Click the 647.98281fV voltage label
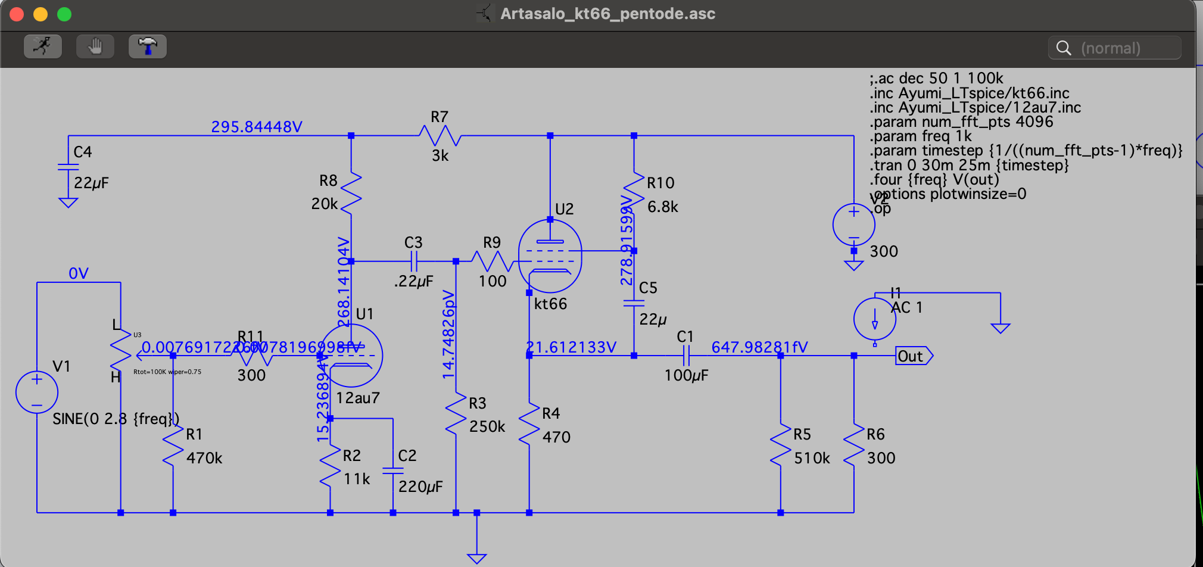This screenshot has width=1203, height=567. (x=760, y=347)
